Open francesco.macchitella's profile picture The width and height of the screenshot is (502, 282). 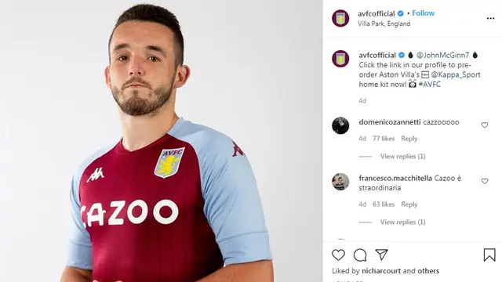click(x=340, y=182)
